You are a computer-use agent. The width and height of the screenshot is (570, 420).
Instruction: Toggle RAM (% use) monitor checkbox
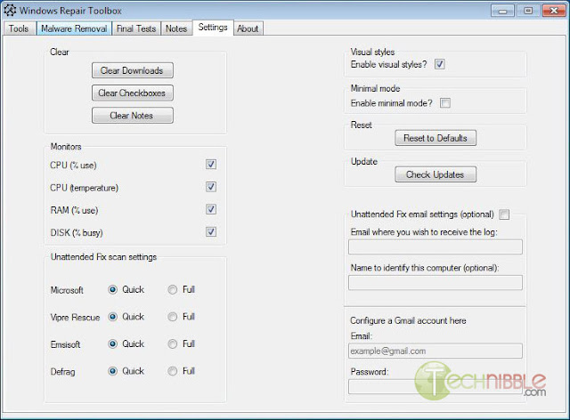[211, 209]
